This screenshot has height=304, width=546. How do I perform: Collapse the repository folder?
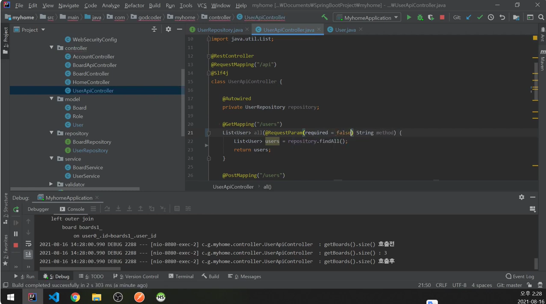[x=52, y=133]
